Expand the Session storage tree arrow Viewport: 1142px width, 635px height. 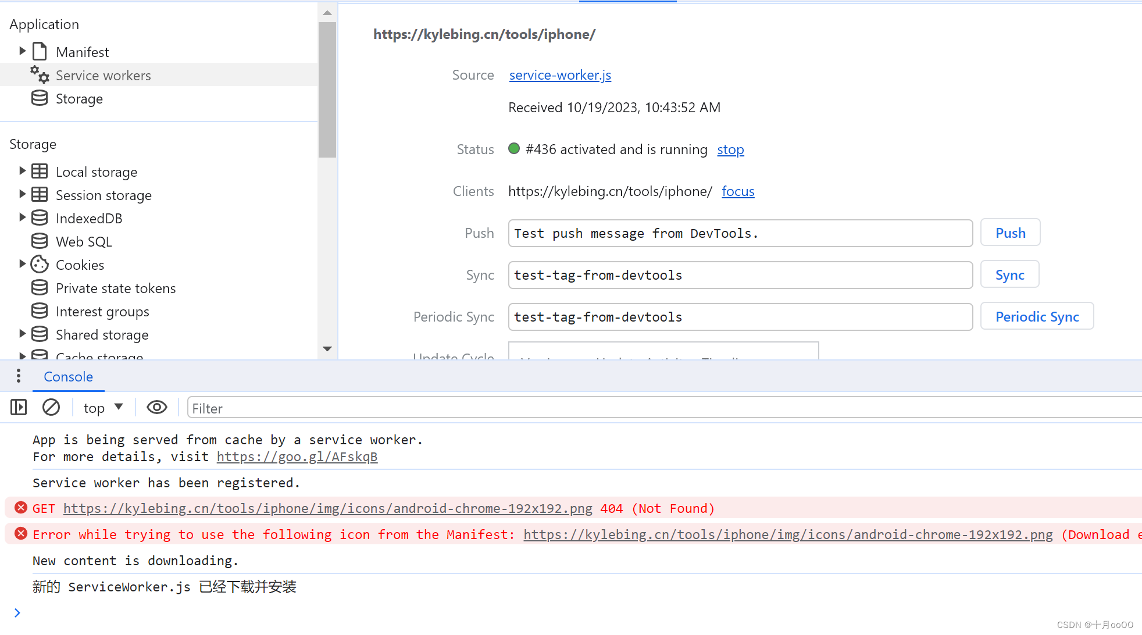(22, 194)
